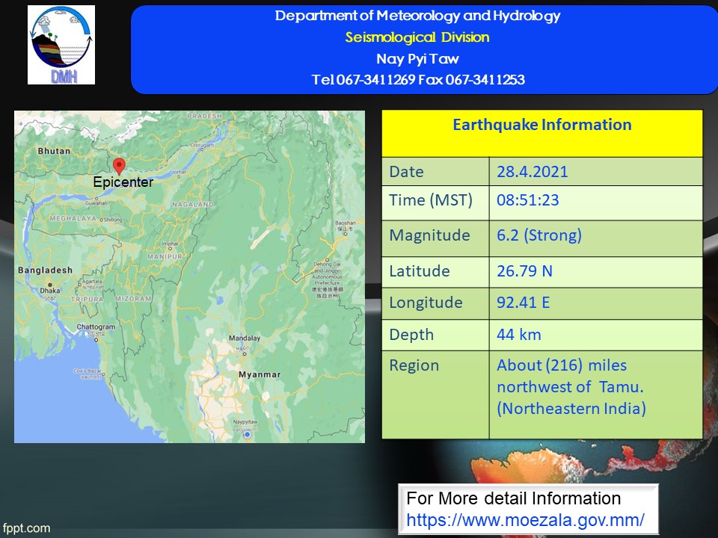Click the "PRADESH" label at map top

tap(205, 117)
